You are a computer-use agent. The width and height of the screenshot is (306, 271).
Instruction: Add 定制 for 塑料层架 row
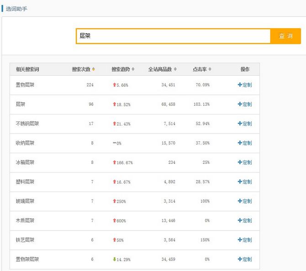pyautogui.click(x=245, y=182)
